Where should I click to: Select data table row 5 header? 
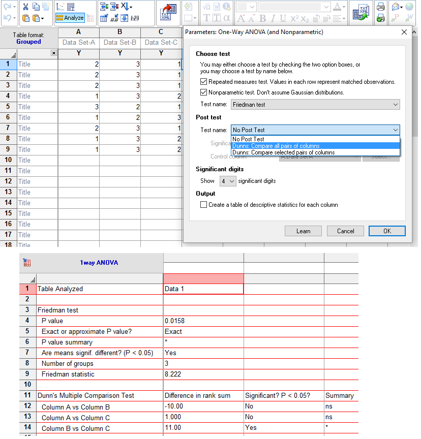point(8,107)
